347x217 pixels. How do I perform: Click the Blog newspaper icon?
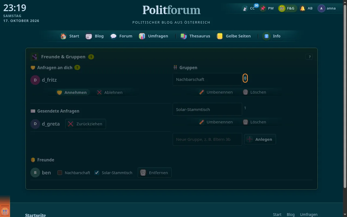click(x=89, y=36)
